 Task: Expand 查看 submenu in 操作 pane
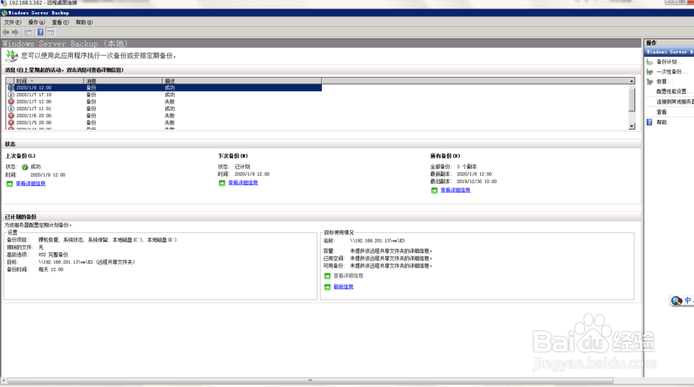(x=661, y=112)
